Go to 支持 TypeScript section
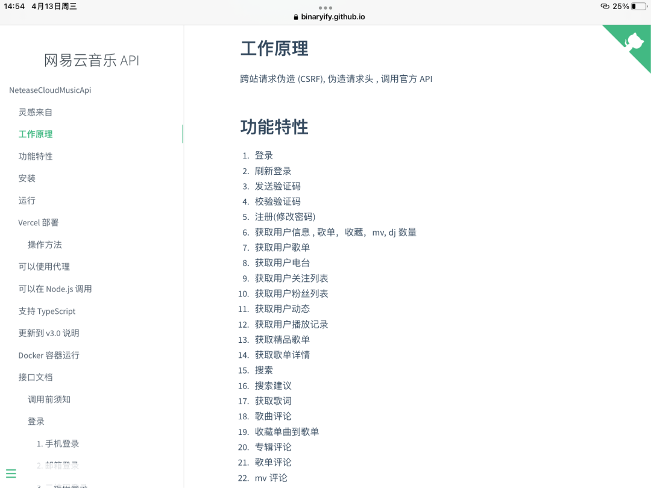The height and width of the screenshot is (488, 651). point(47,311)
